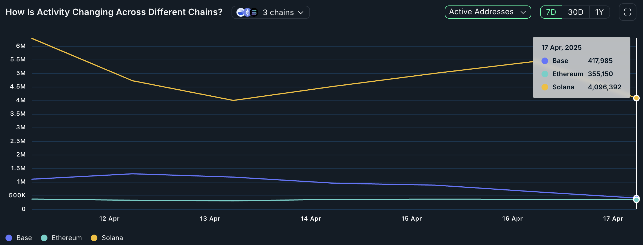The width and height of the screenshot is (643, 245).
Task: Click the 13 Apr axis label
Action: (x=210, y=219)
